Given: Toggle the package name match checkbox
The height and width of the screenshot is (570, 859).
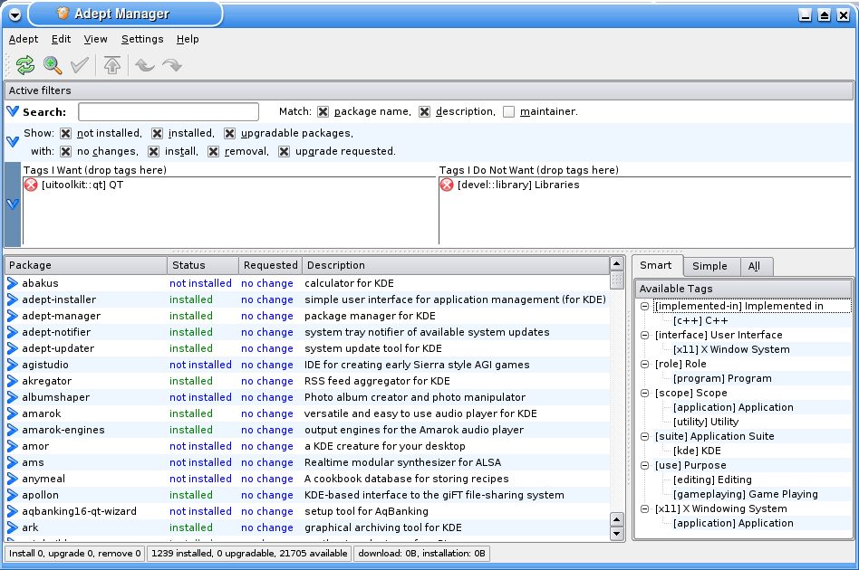Looking at the screenshot, I should 323,111.
